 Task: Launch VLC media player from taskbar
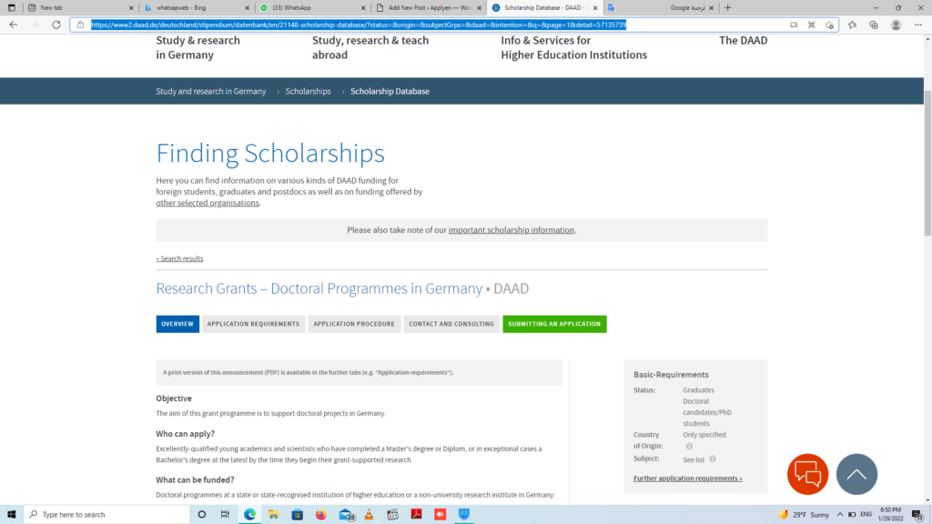pyautogui.click(x=370, y=515)
